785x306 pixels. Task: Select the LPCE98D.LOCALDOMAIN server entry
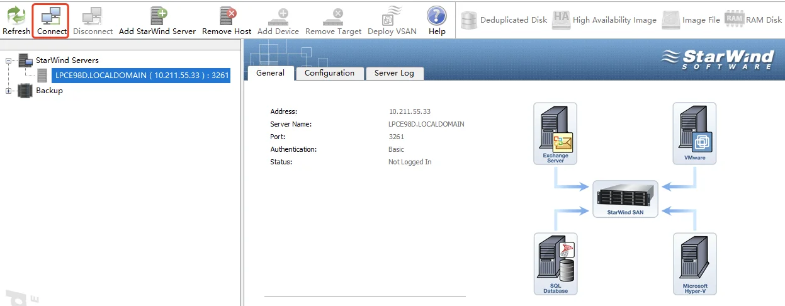[x=141, y=76]
